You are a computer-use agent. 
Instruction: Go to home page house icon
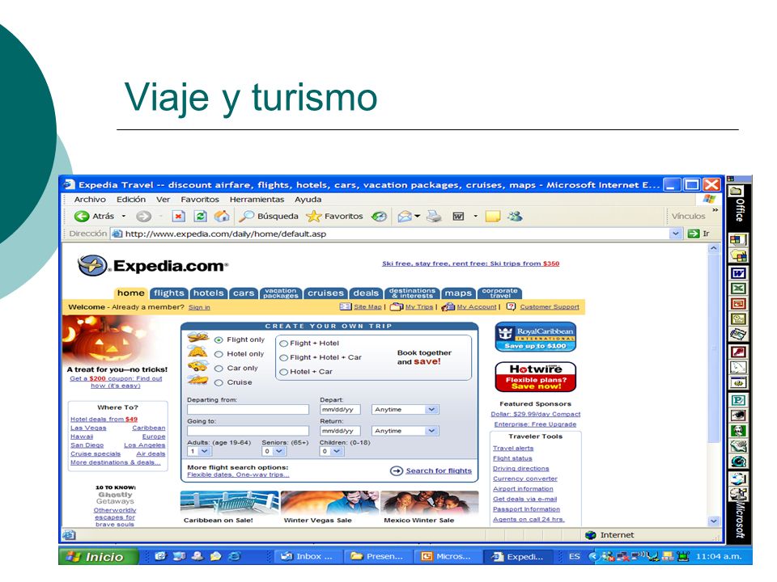coord(222,217)
